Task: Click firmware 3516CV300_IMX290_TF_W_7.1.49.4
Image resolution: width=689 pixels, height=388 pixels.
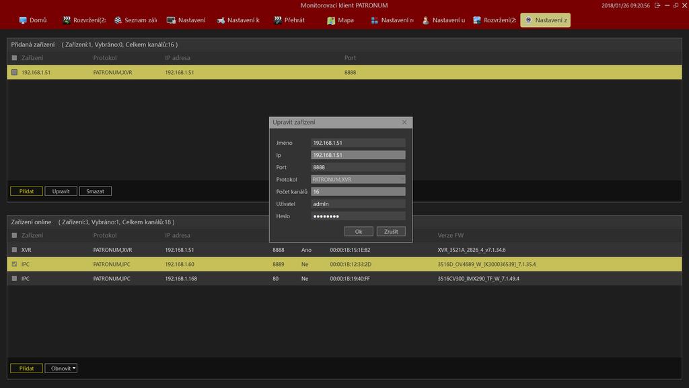Action: pos(478,279)
